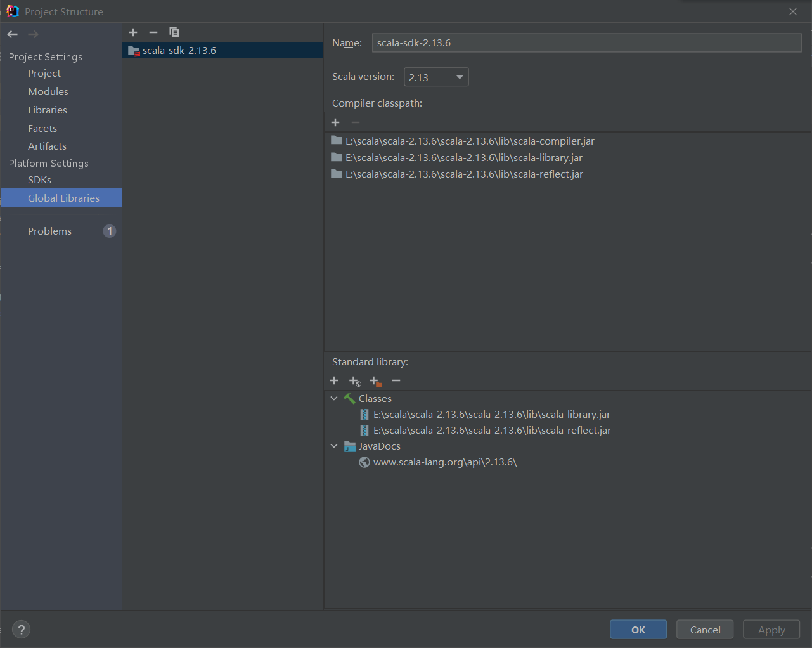The width and height of the screenshot is (812, 648).
Task: Specify documentation URL plus-globe icon
Action: click(x=355, y=381)
